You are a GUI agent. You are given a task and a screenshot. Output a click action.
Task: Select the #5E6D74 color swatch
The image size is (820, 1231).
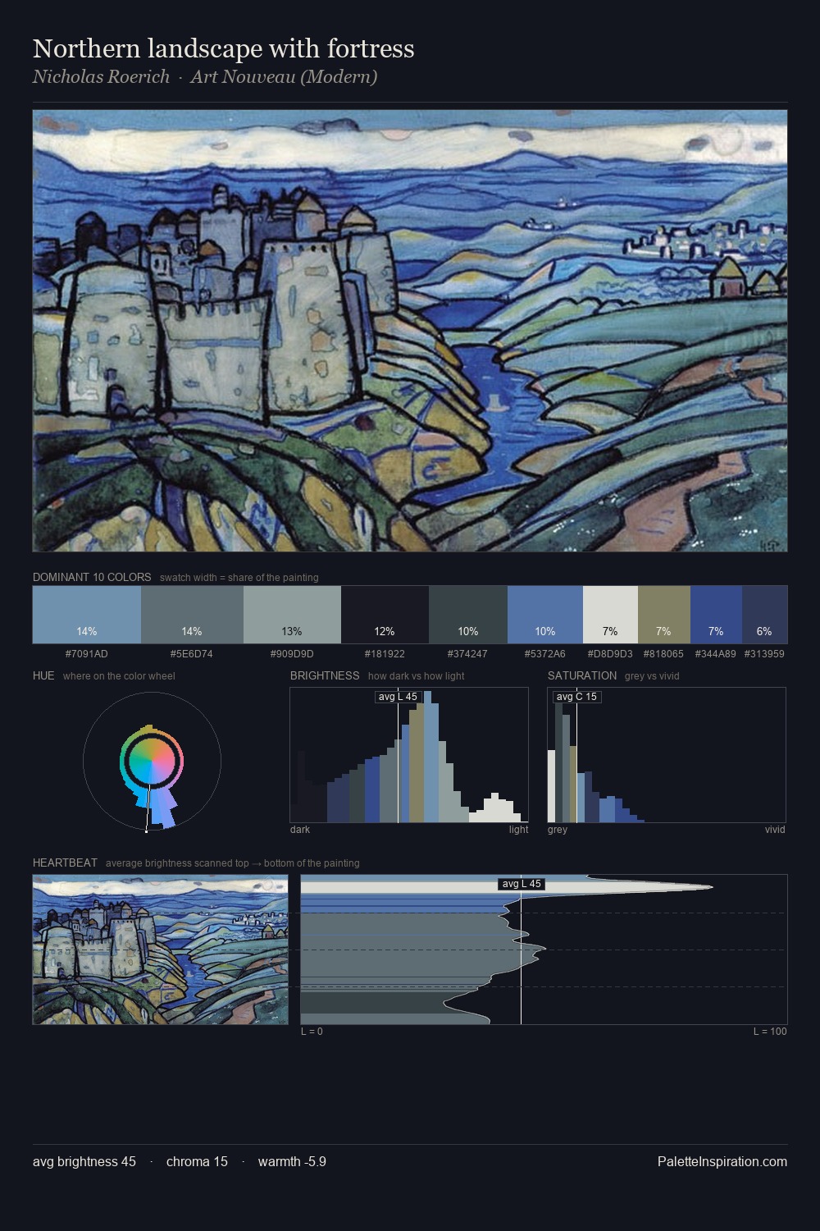click(192, 614)
